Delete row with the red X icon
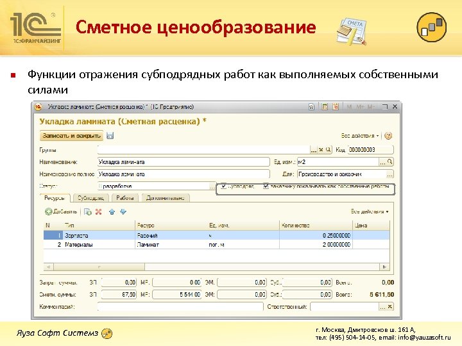462x346 pixels. 98,212
